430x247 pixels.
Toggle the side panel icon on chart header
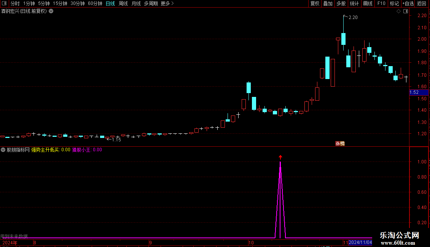tap(406, 11)
